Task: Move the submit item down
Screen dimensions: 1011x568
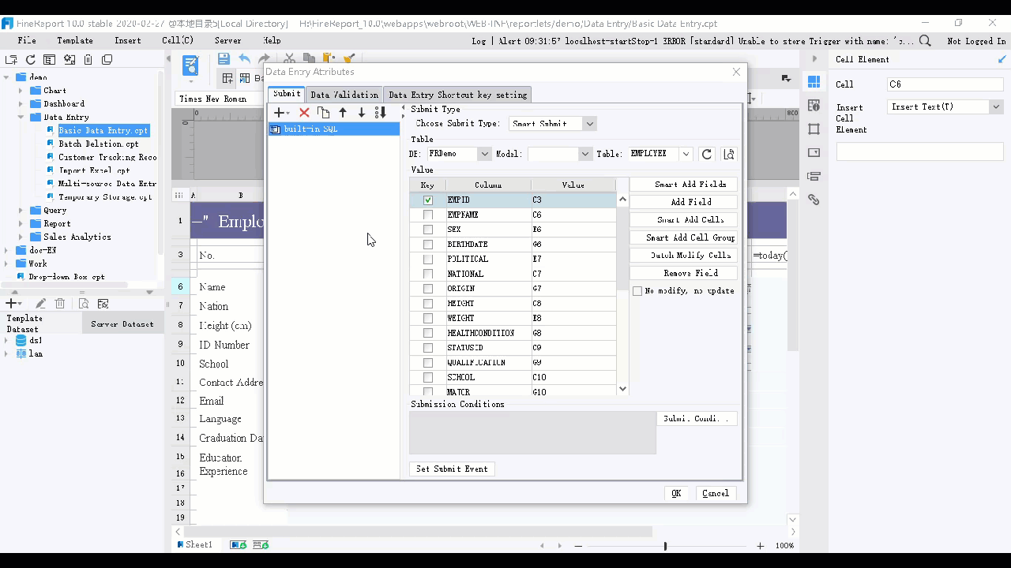Action: [362, 113]
